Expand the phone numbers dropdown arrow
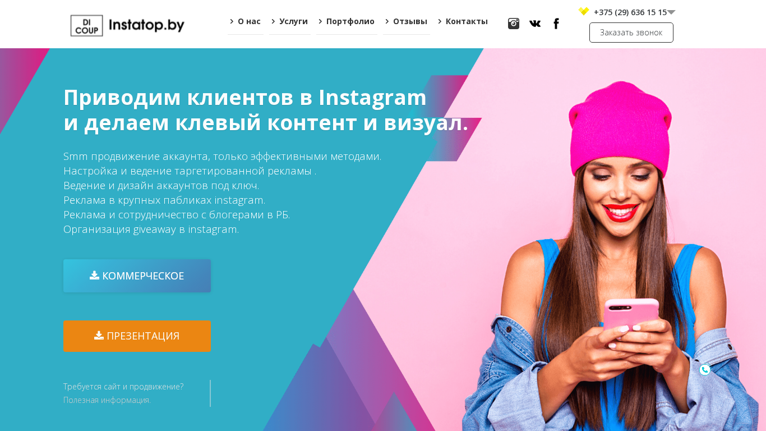This screenshot has height=431, width=766. click(671, 12)
